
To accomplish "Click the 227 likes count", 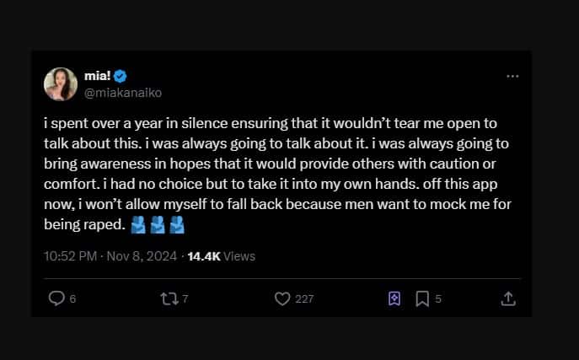I will coord(304,298).
